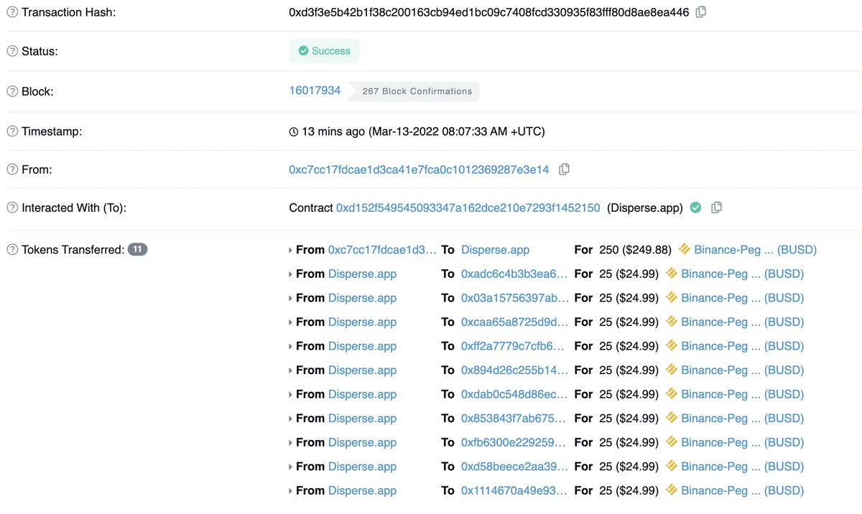Screen dimensions: 862x514
Task: Click the BUSD token icon in the 250 transfer row
Action: pyautogui.click(x=685, y=249)
